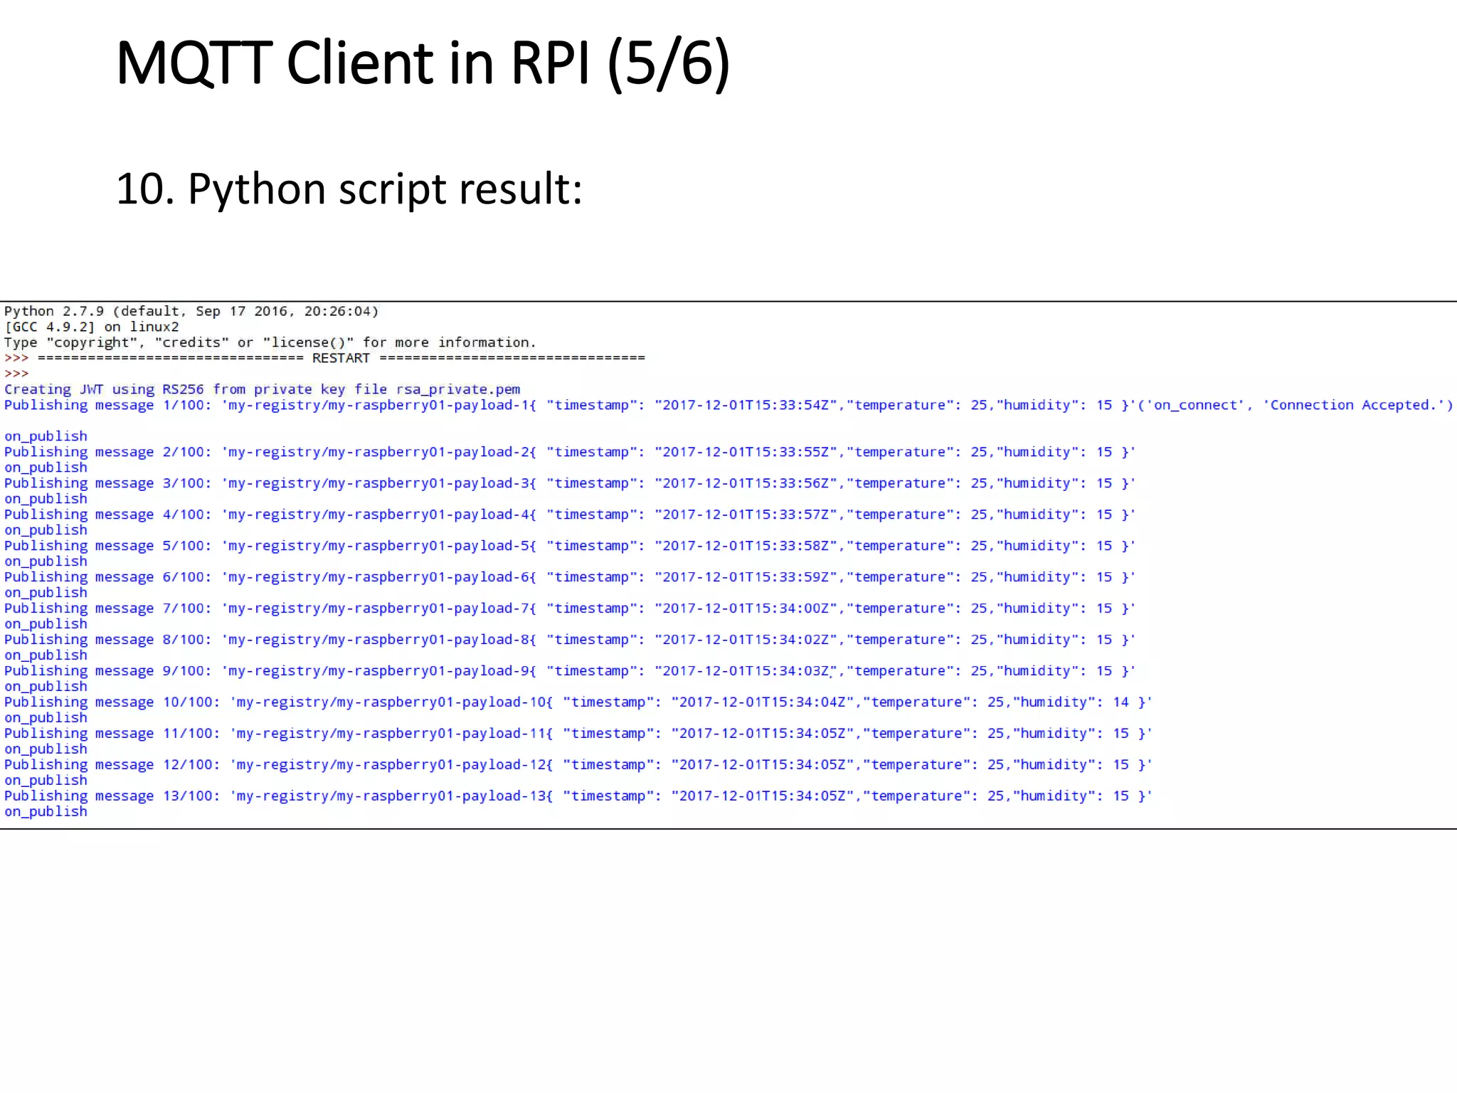Click the timestamp "2017-12-01T15:33:54Z"

pos(746,405)
